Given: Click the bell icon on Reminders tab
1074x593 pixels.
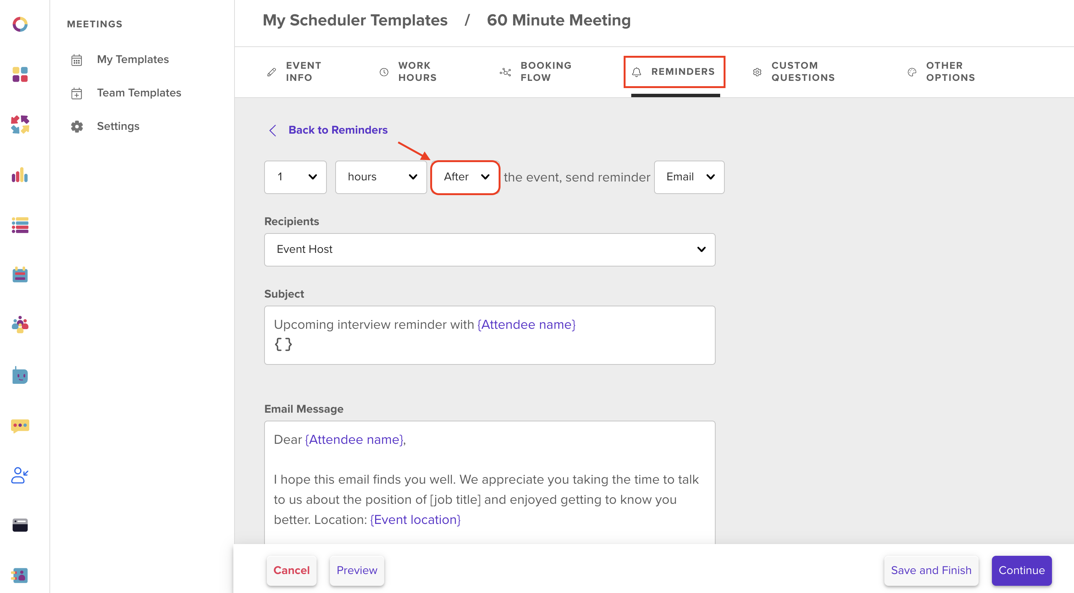Looking at the screenshot, I should point(637,73).
